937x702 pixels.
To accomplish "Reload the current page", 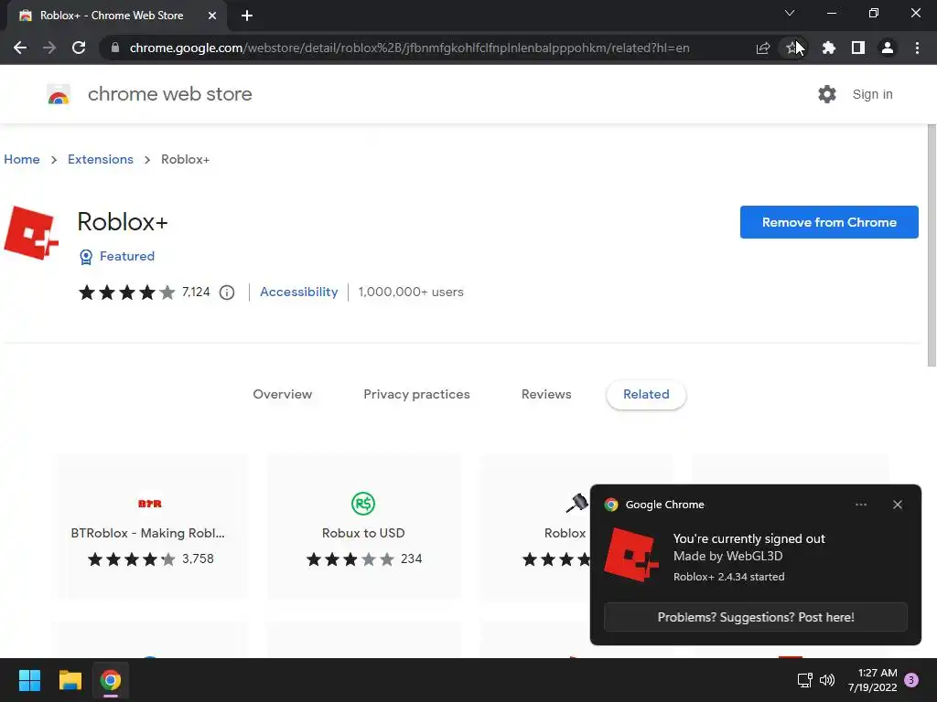I will point(79,48).
